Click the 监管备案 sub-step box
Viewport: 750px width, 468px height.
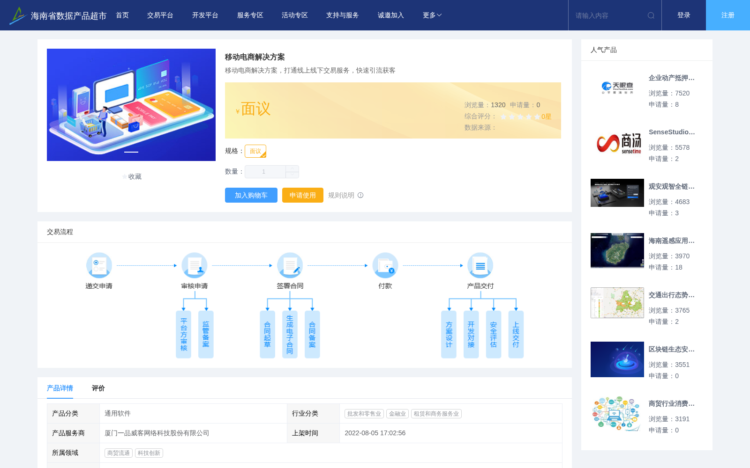206,335
